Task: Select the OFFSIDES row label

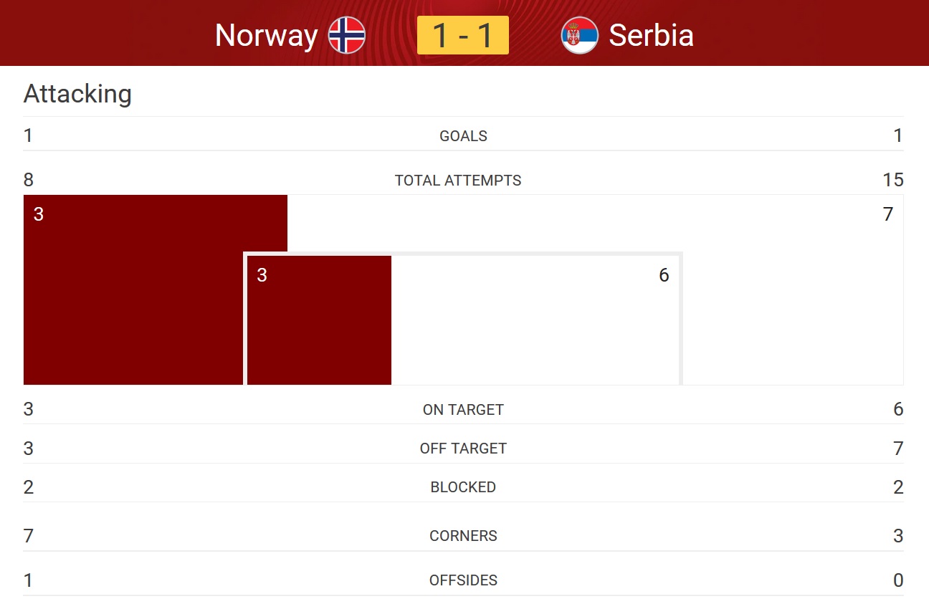Action: 463,580
